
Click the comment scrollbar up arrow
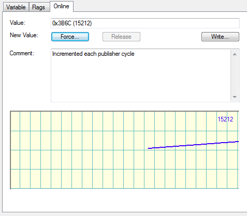[235, 54]
